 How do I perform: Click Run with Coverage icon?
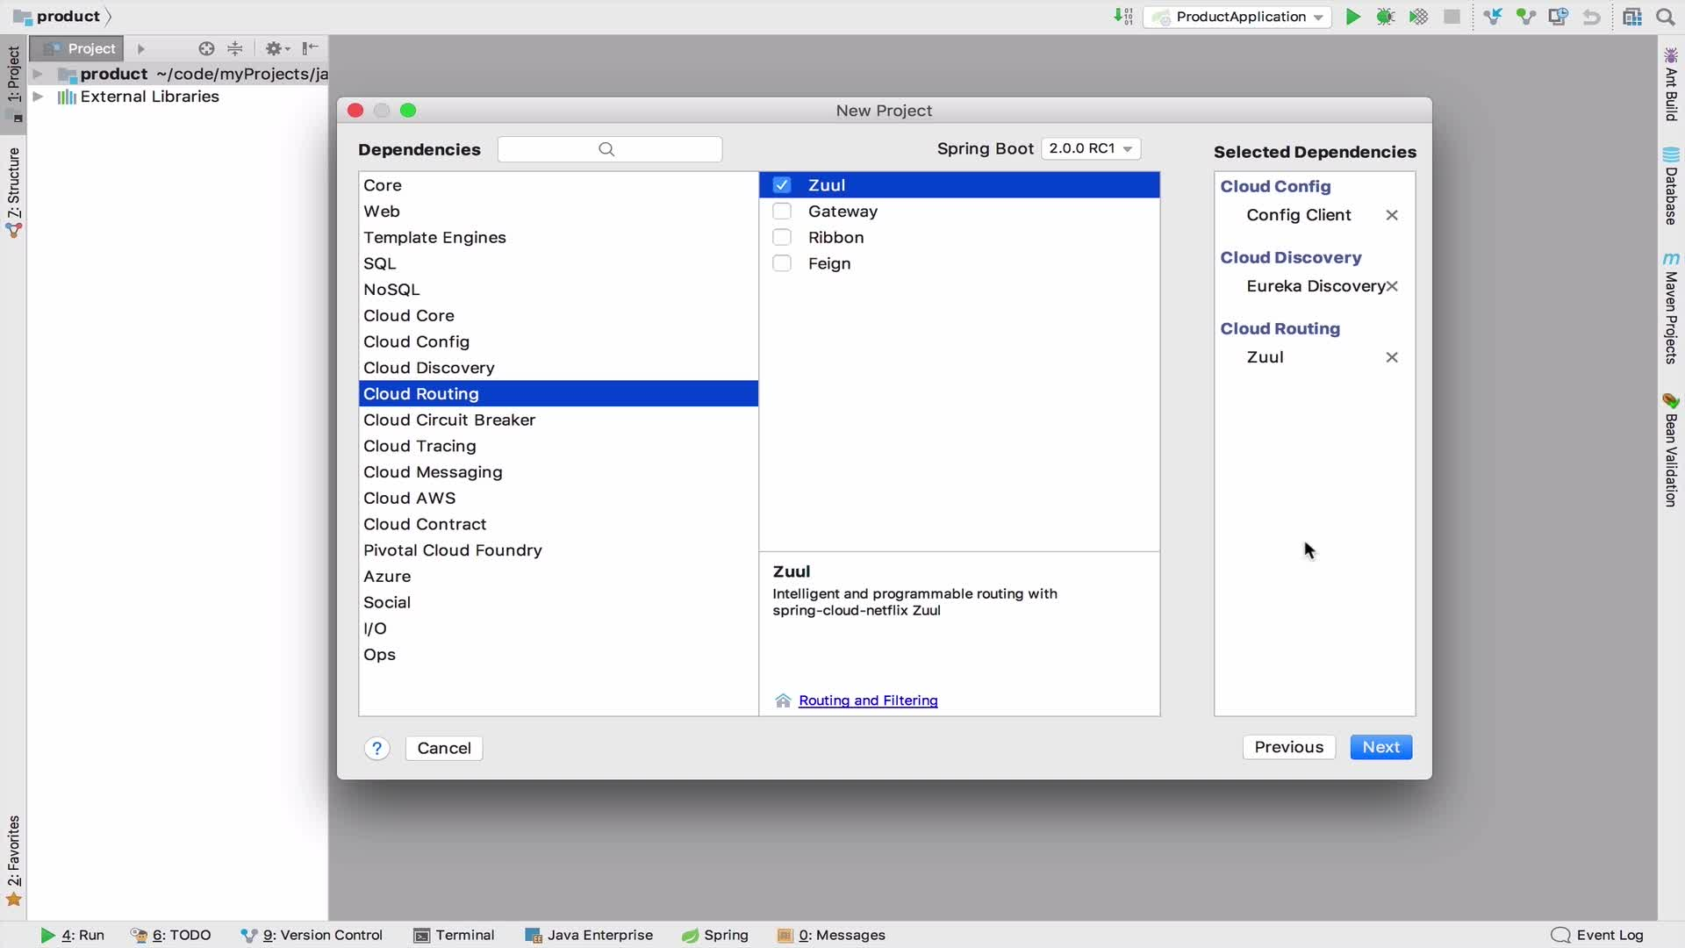pos(1418,17)
